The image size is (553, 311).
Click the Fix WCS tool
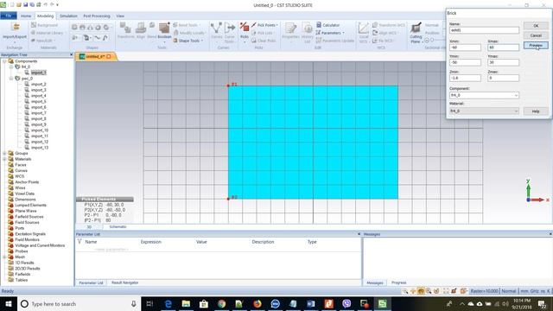pyautogui.click(x=383, y=41)
